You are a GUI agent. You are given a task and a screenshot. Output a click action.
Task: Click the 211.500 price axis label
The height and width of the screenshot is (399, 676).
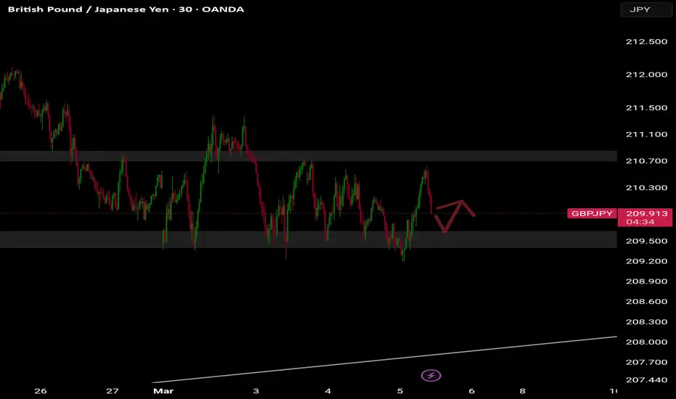pyautogui.click(x=646, y=108)
